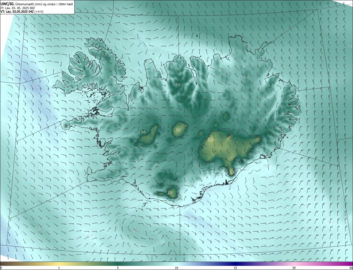Click the 1 tick on the colour scale
353x270 pixels.
tap(59, 268)
